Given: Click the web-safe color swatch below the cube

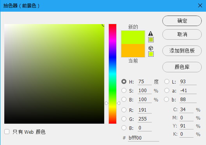Looking at the screenshot, I should pyautogui.click(x=151, y=54).
